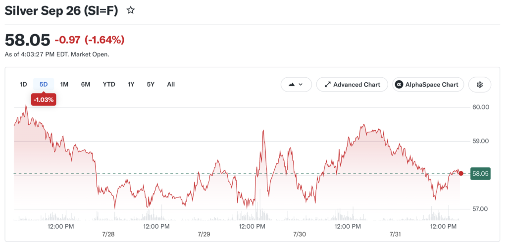Image resolution: width=507 pixels, height=246 pixels.
Task: Open the Advanced Chart
Action: [x=352, y=85]
